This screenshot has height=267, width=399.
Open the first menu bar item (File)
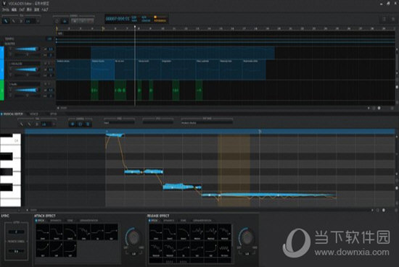(6, 9)
